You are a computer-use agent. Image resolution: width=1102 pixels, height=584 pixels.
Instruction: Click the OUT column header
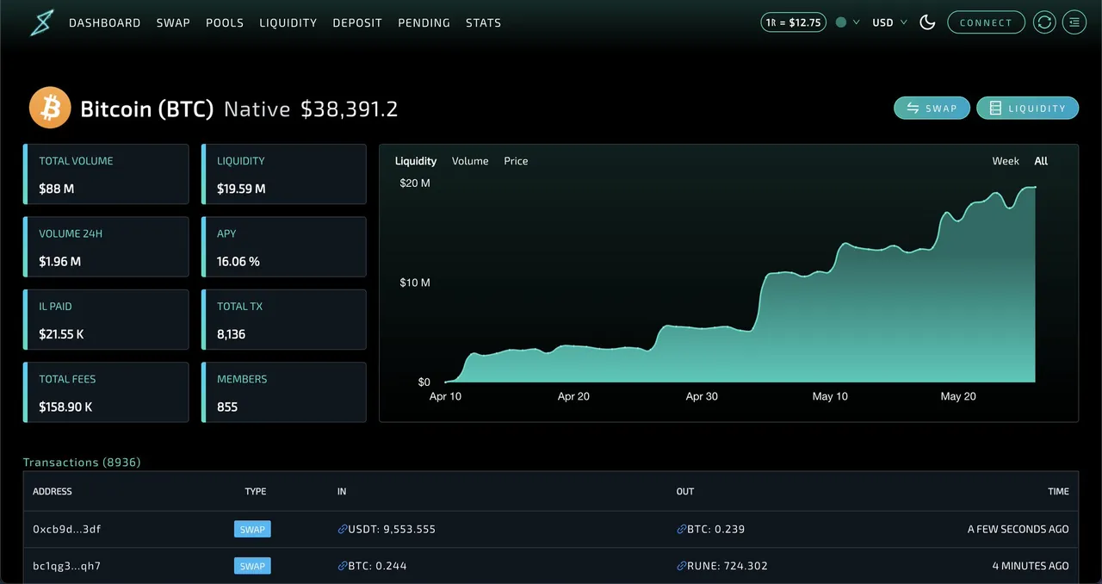(685, 492)
